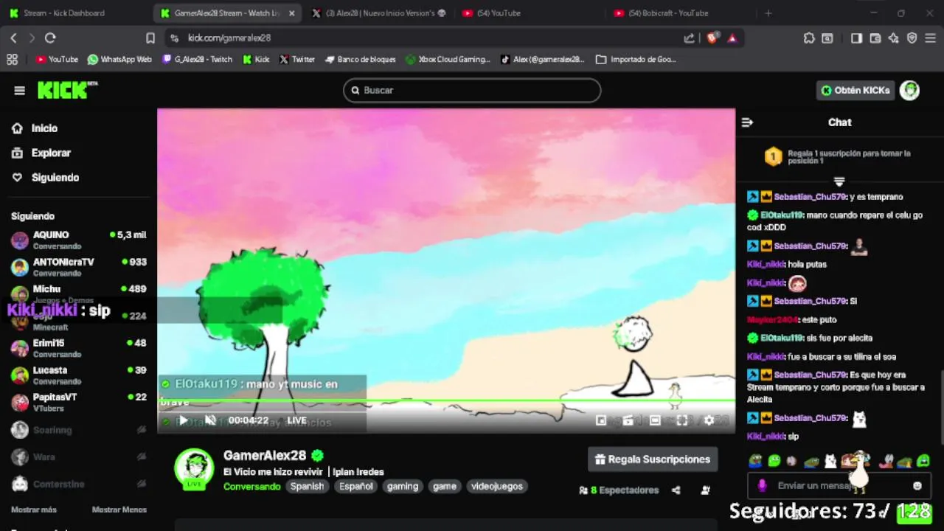Open a new browser tab
944x531 pixels.
(x=768, y=13)
